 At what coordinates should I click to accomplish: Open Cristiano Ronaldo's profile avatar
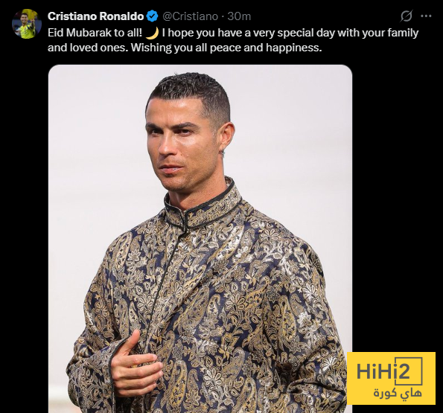27,24
